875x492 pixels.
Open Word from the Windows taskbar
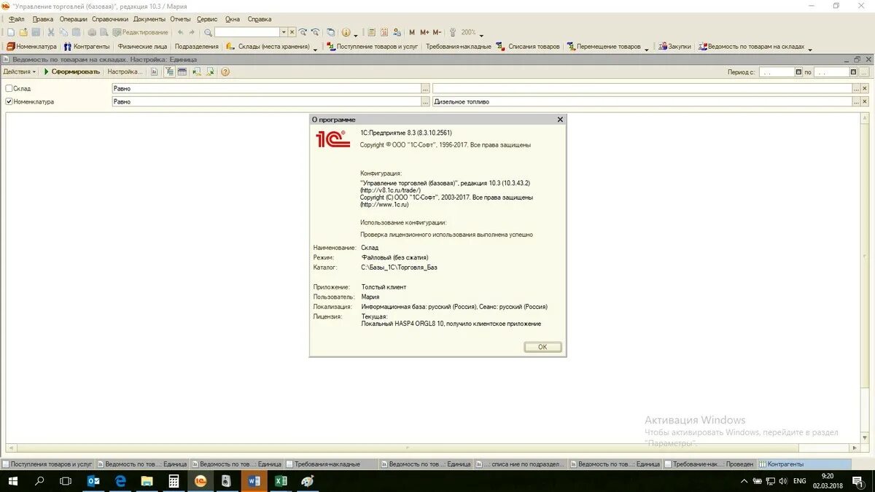pyautogui.click(x=254, y=481)
